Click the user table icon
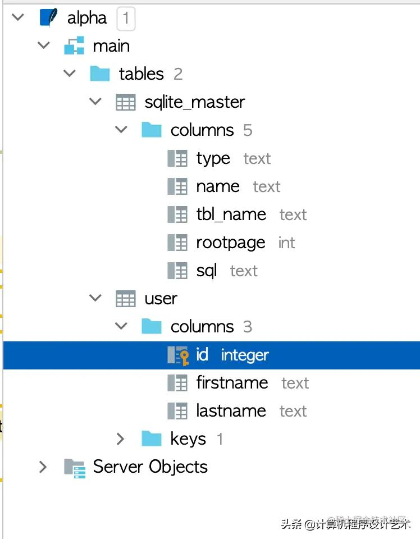 126,298
